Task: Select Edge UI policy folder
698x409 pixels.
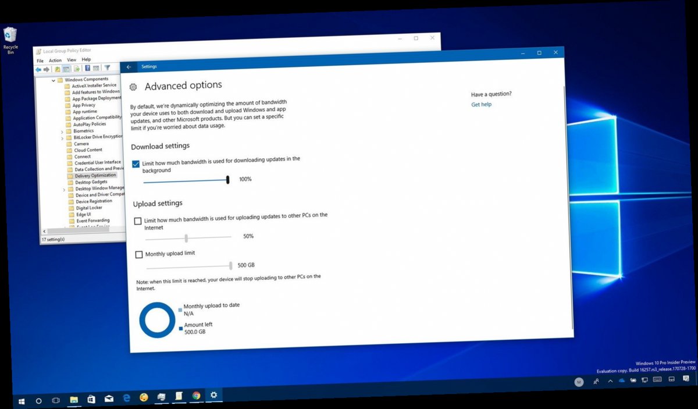Action: tap(84, 215)
